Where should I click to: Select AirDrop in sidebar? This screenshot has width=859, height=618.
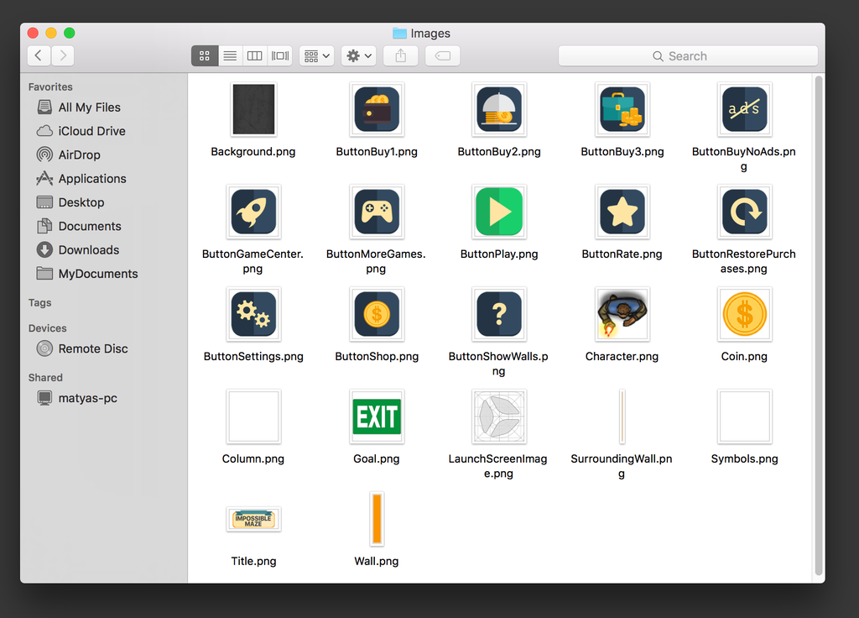tap(69, 154)
